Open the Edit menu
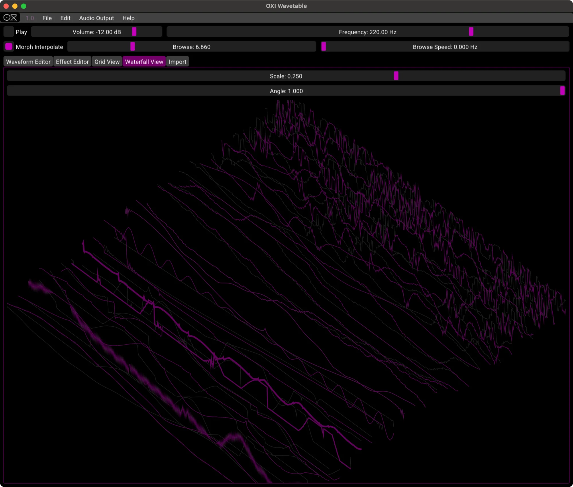The image size is (573, 487). point(65,18)
